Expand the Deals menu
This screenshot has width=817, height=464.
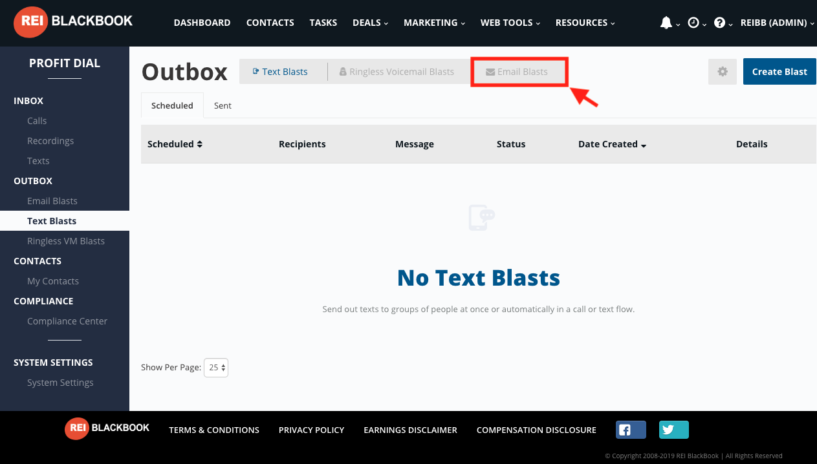tap(370, 23)
